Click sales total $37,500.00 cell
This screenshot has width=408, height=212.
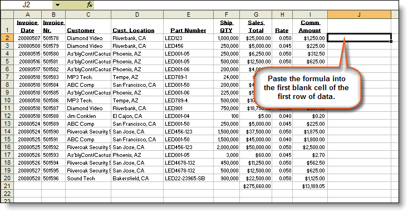(x=256, y=132)
